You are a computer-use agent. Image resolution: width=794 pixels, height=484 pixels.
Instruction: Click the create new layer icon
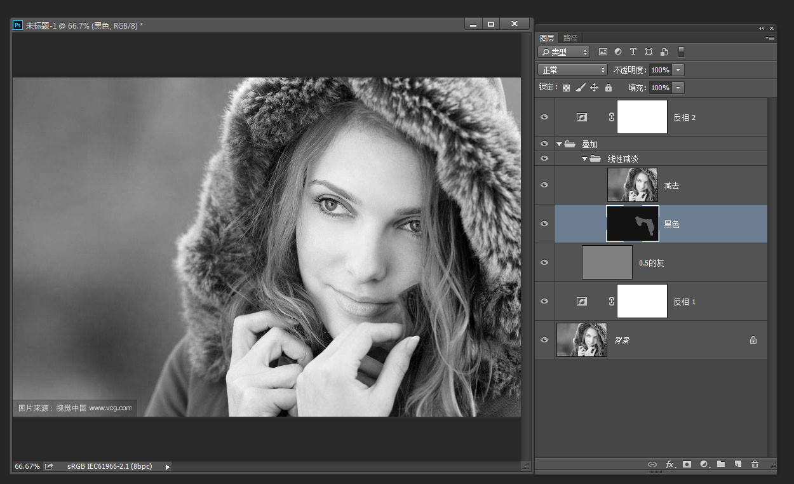(737, 464)
